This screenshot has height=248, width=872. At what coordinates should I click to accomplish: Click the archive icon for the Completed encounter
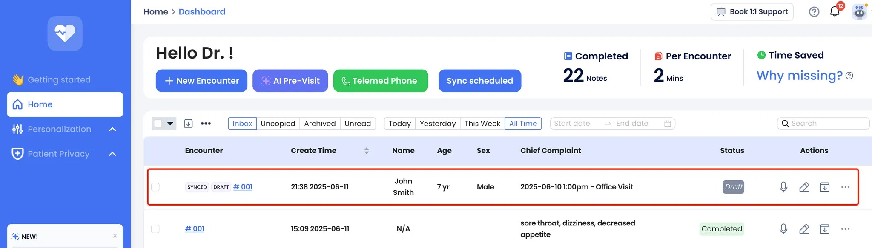[825, 229]
